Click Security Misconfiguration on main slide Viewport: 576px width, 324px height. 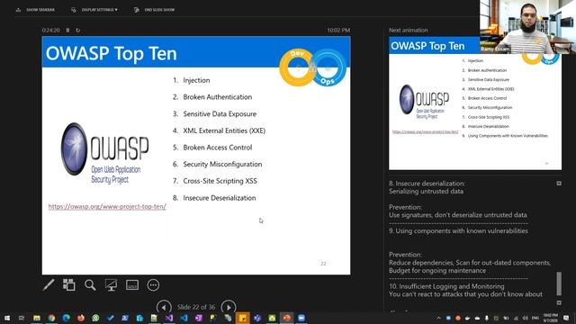coord(222,164)
